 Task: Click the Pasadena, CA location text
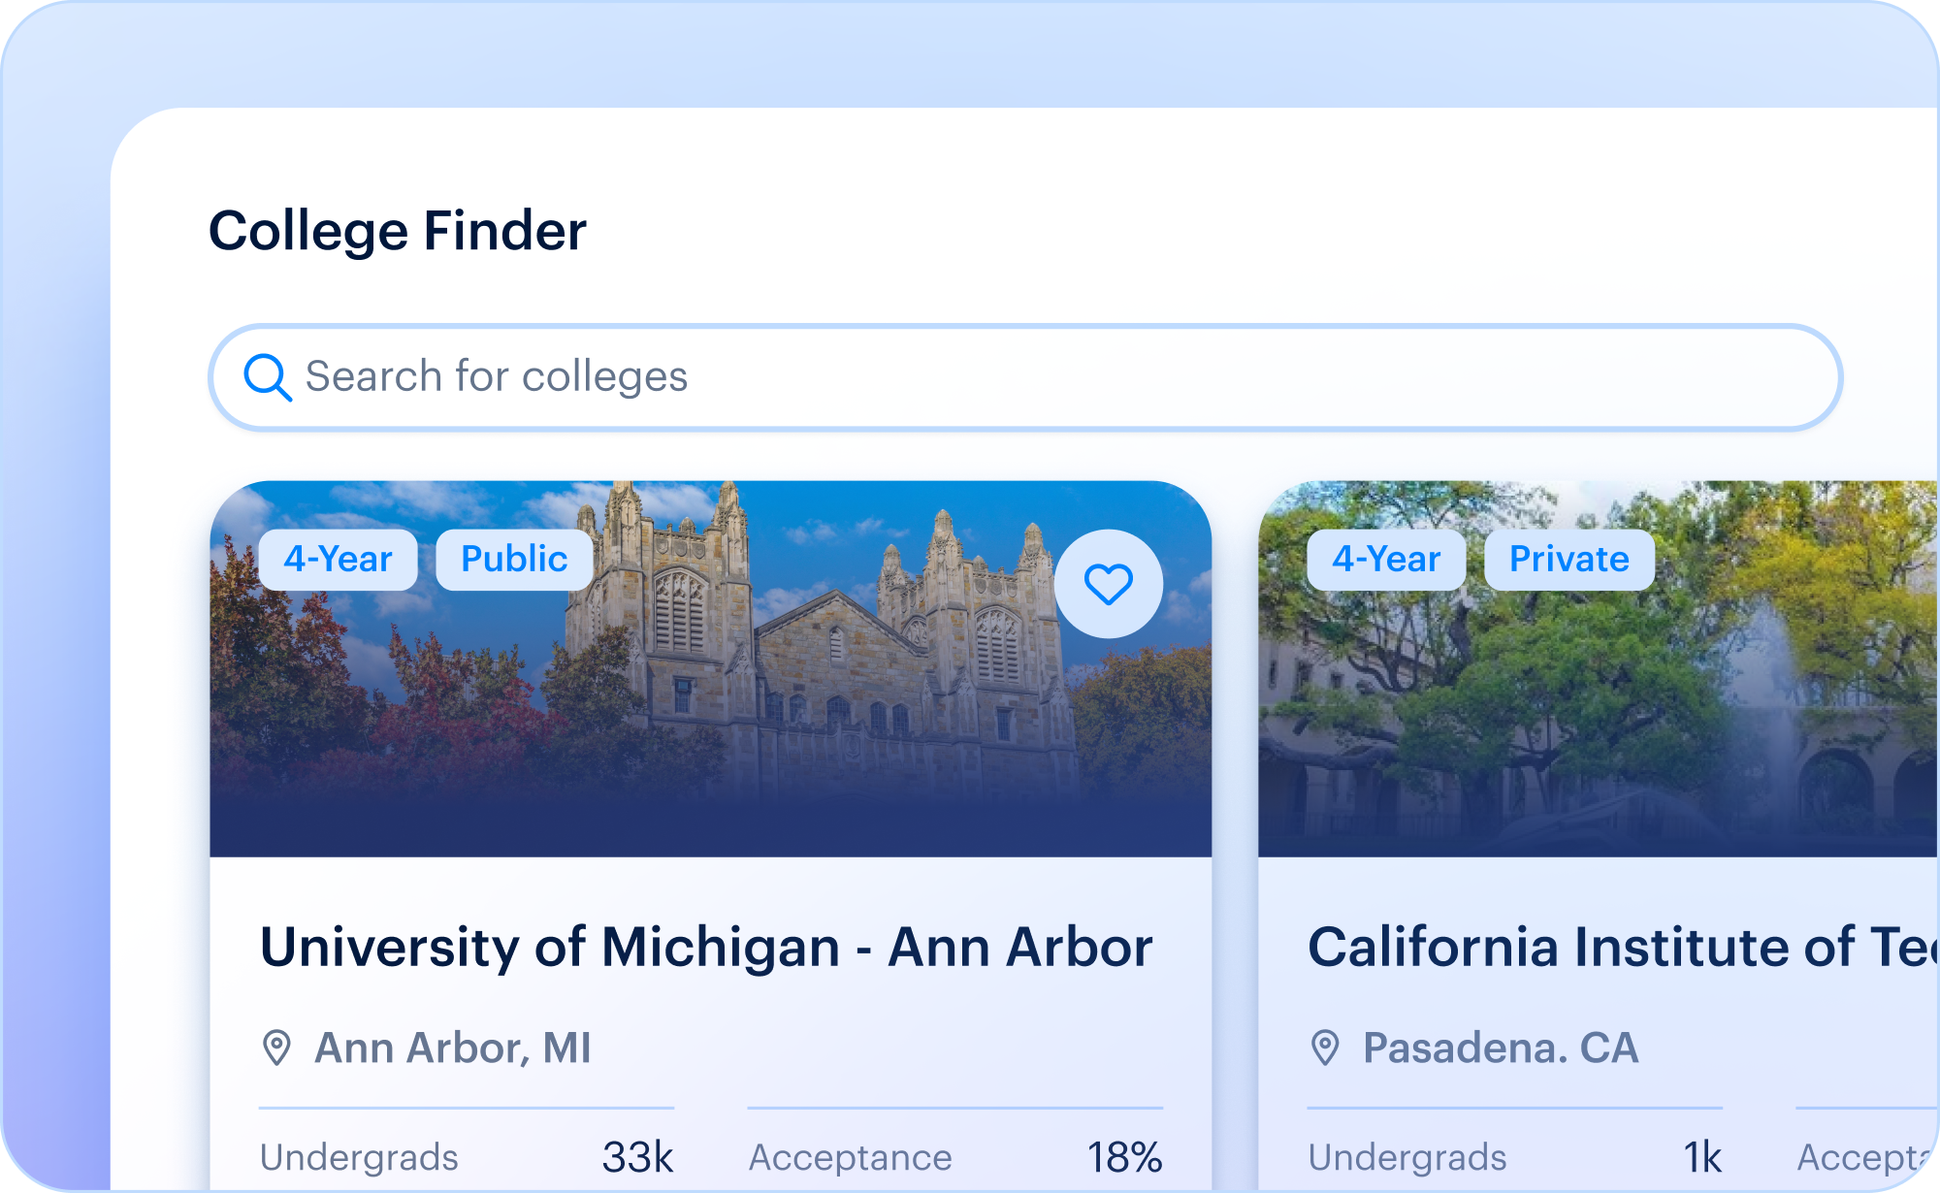click(1501, 1048)
